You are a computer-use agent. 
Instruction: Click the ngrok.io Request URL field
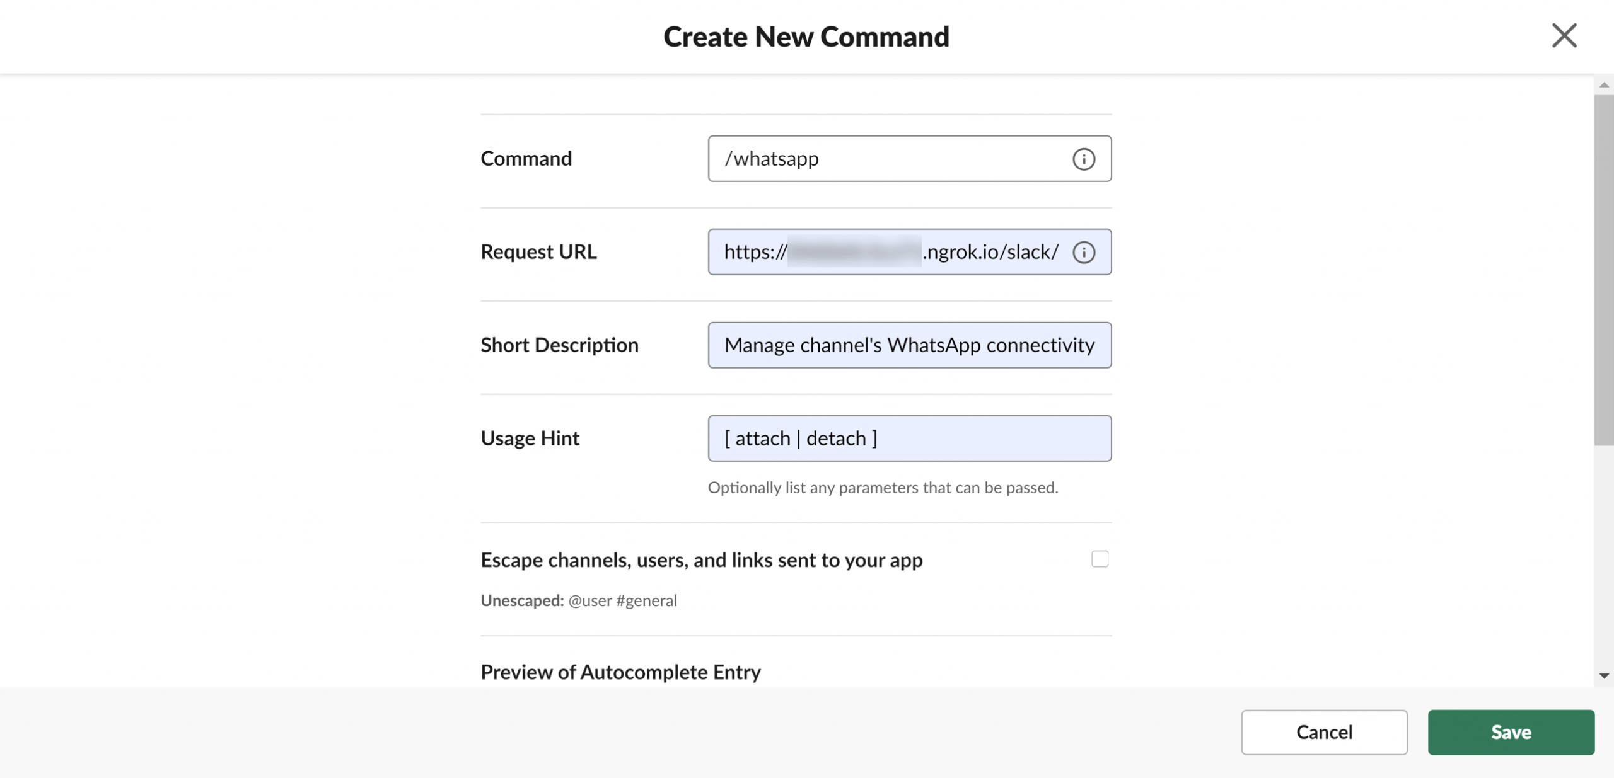909,251
